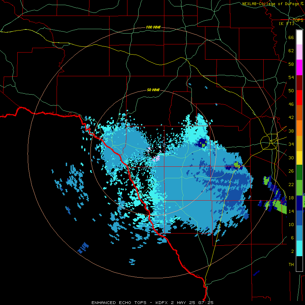Viewport: 305px width, 305px height.
Task: Click the "100 NMI" range ring label
Action: click(153, 27)
